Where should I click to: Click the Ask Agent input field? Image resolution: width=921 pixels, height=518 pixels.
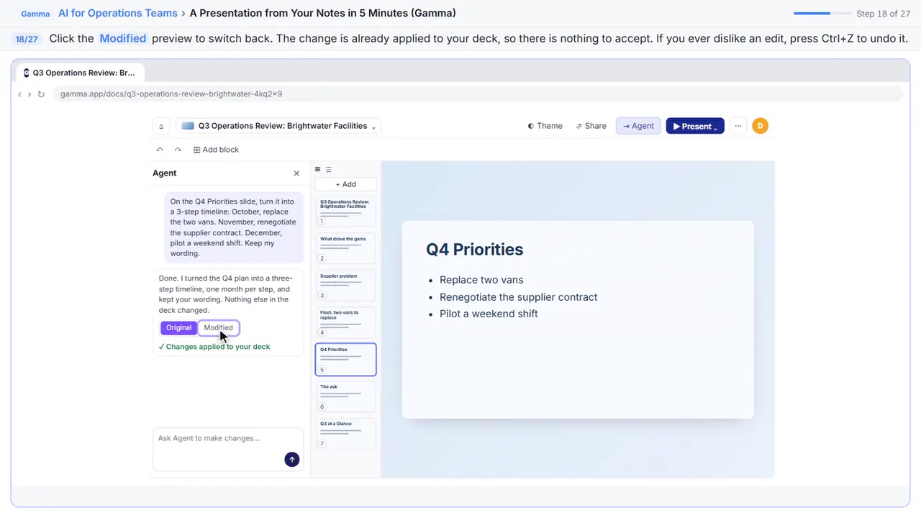pyautogui.click(x=227, y=449)
